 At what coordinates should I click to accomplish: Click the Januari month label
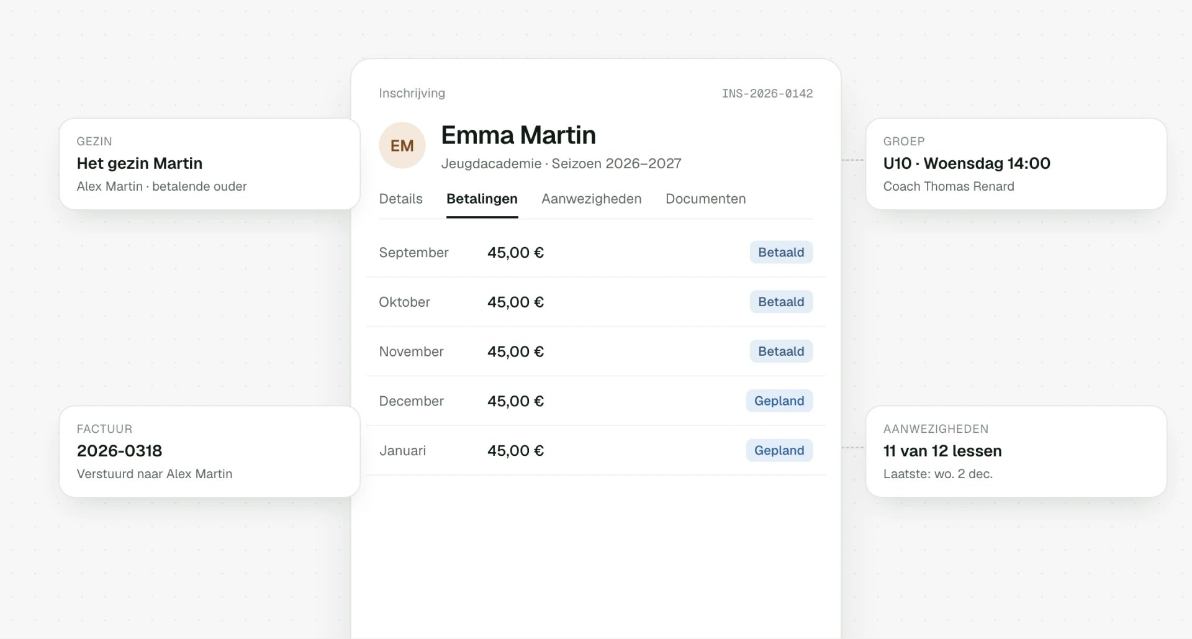point(402,451)
